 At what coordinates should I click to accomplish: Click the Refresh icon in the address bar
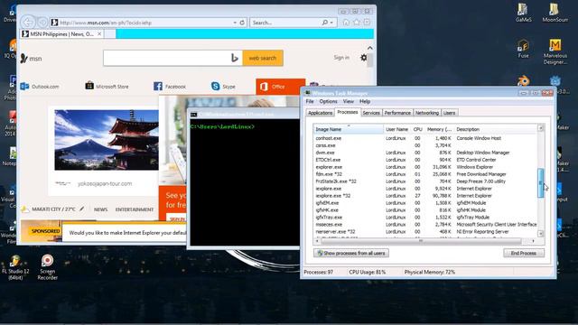tap(242, 23)
